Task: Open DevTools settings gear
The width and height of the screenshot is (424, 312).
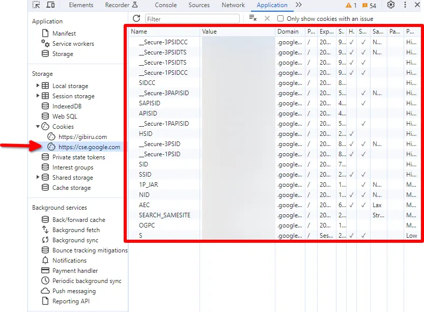Action: point(391,5)
